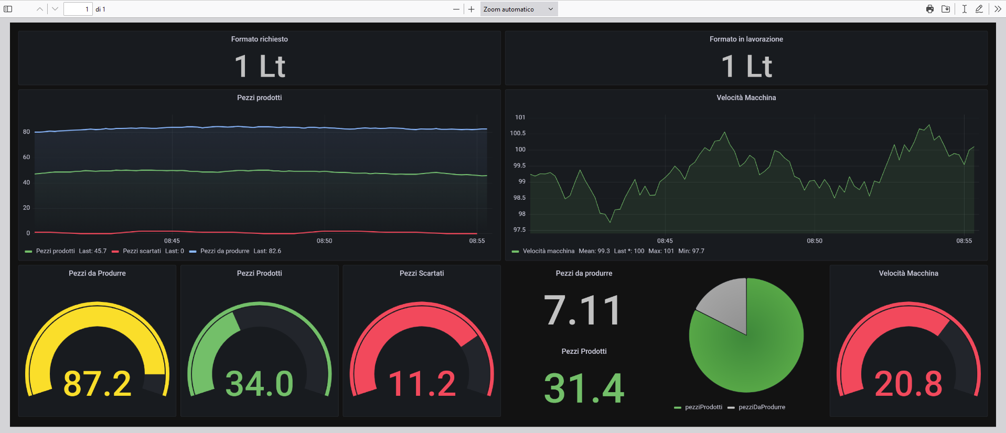This screenshot has height=433, width=1006.
Task: Zoom out with the minus button
Action: tap(456, 9)
